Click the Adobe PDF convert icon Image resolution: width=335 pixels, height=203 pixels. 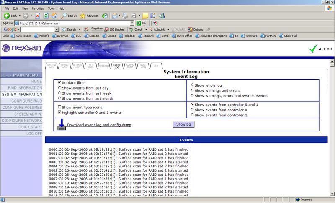[x=155, y=23]
